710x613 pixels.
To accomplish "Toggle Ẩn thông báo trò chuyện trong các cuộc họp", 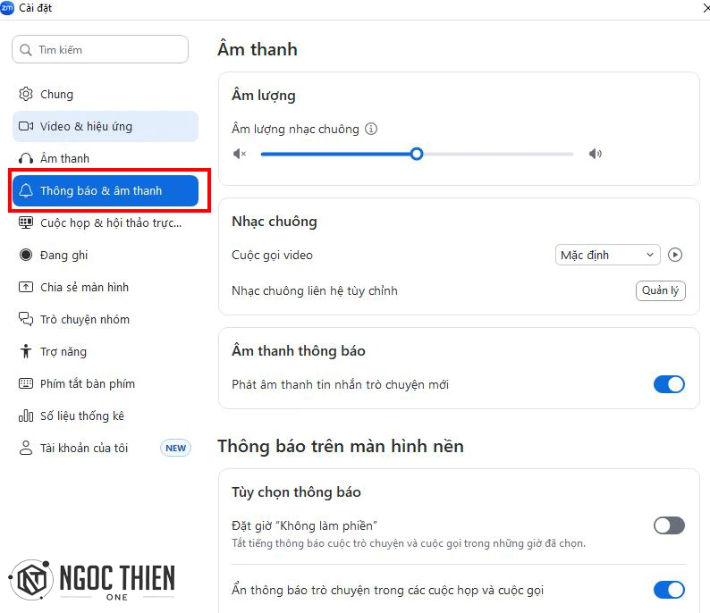I will coord(669,590).
